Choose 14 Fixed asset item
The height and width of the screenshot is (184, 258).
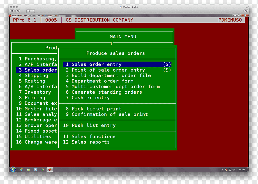pyautogui.click(x=36, y=131)
